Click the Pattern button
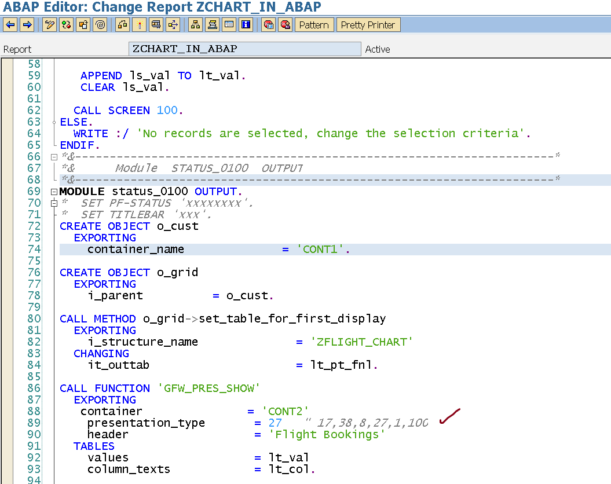The image size is (611, 484). pyautogui.click(x=314, y=25)
